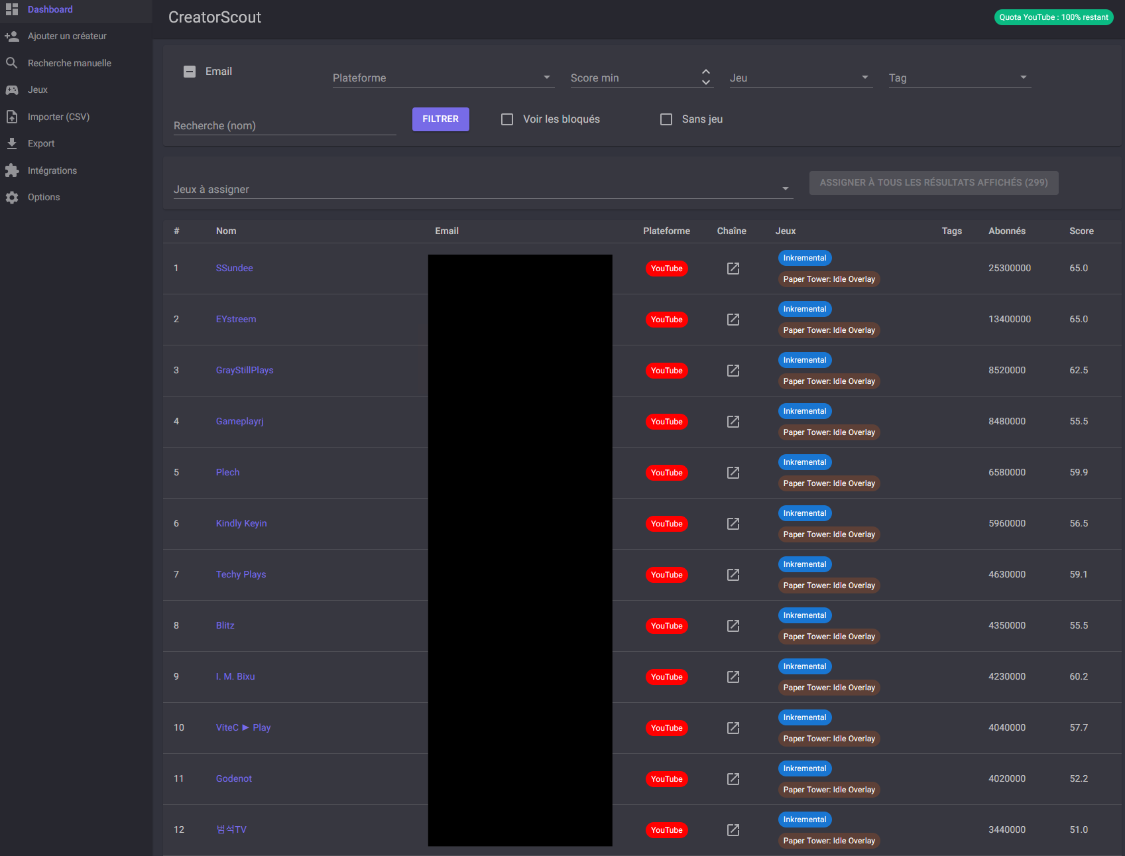Open the Jeux menu entry

click(x=38, y=90)
